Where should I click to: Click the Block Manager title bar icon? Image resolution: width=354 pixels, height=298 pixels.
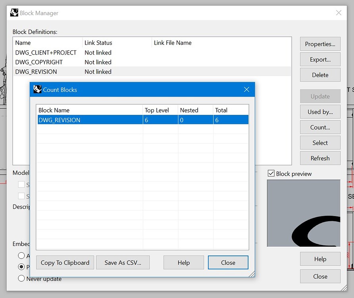(x=14, y=12)
